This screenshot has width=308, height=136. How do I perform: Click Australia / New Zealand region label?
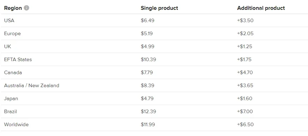point(32,85)
